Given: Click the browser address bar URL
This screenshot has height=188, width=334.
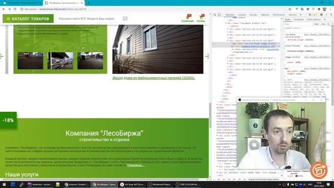Looking at the screenshot, I should tap(63, 9).
